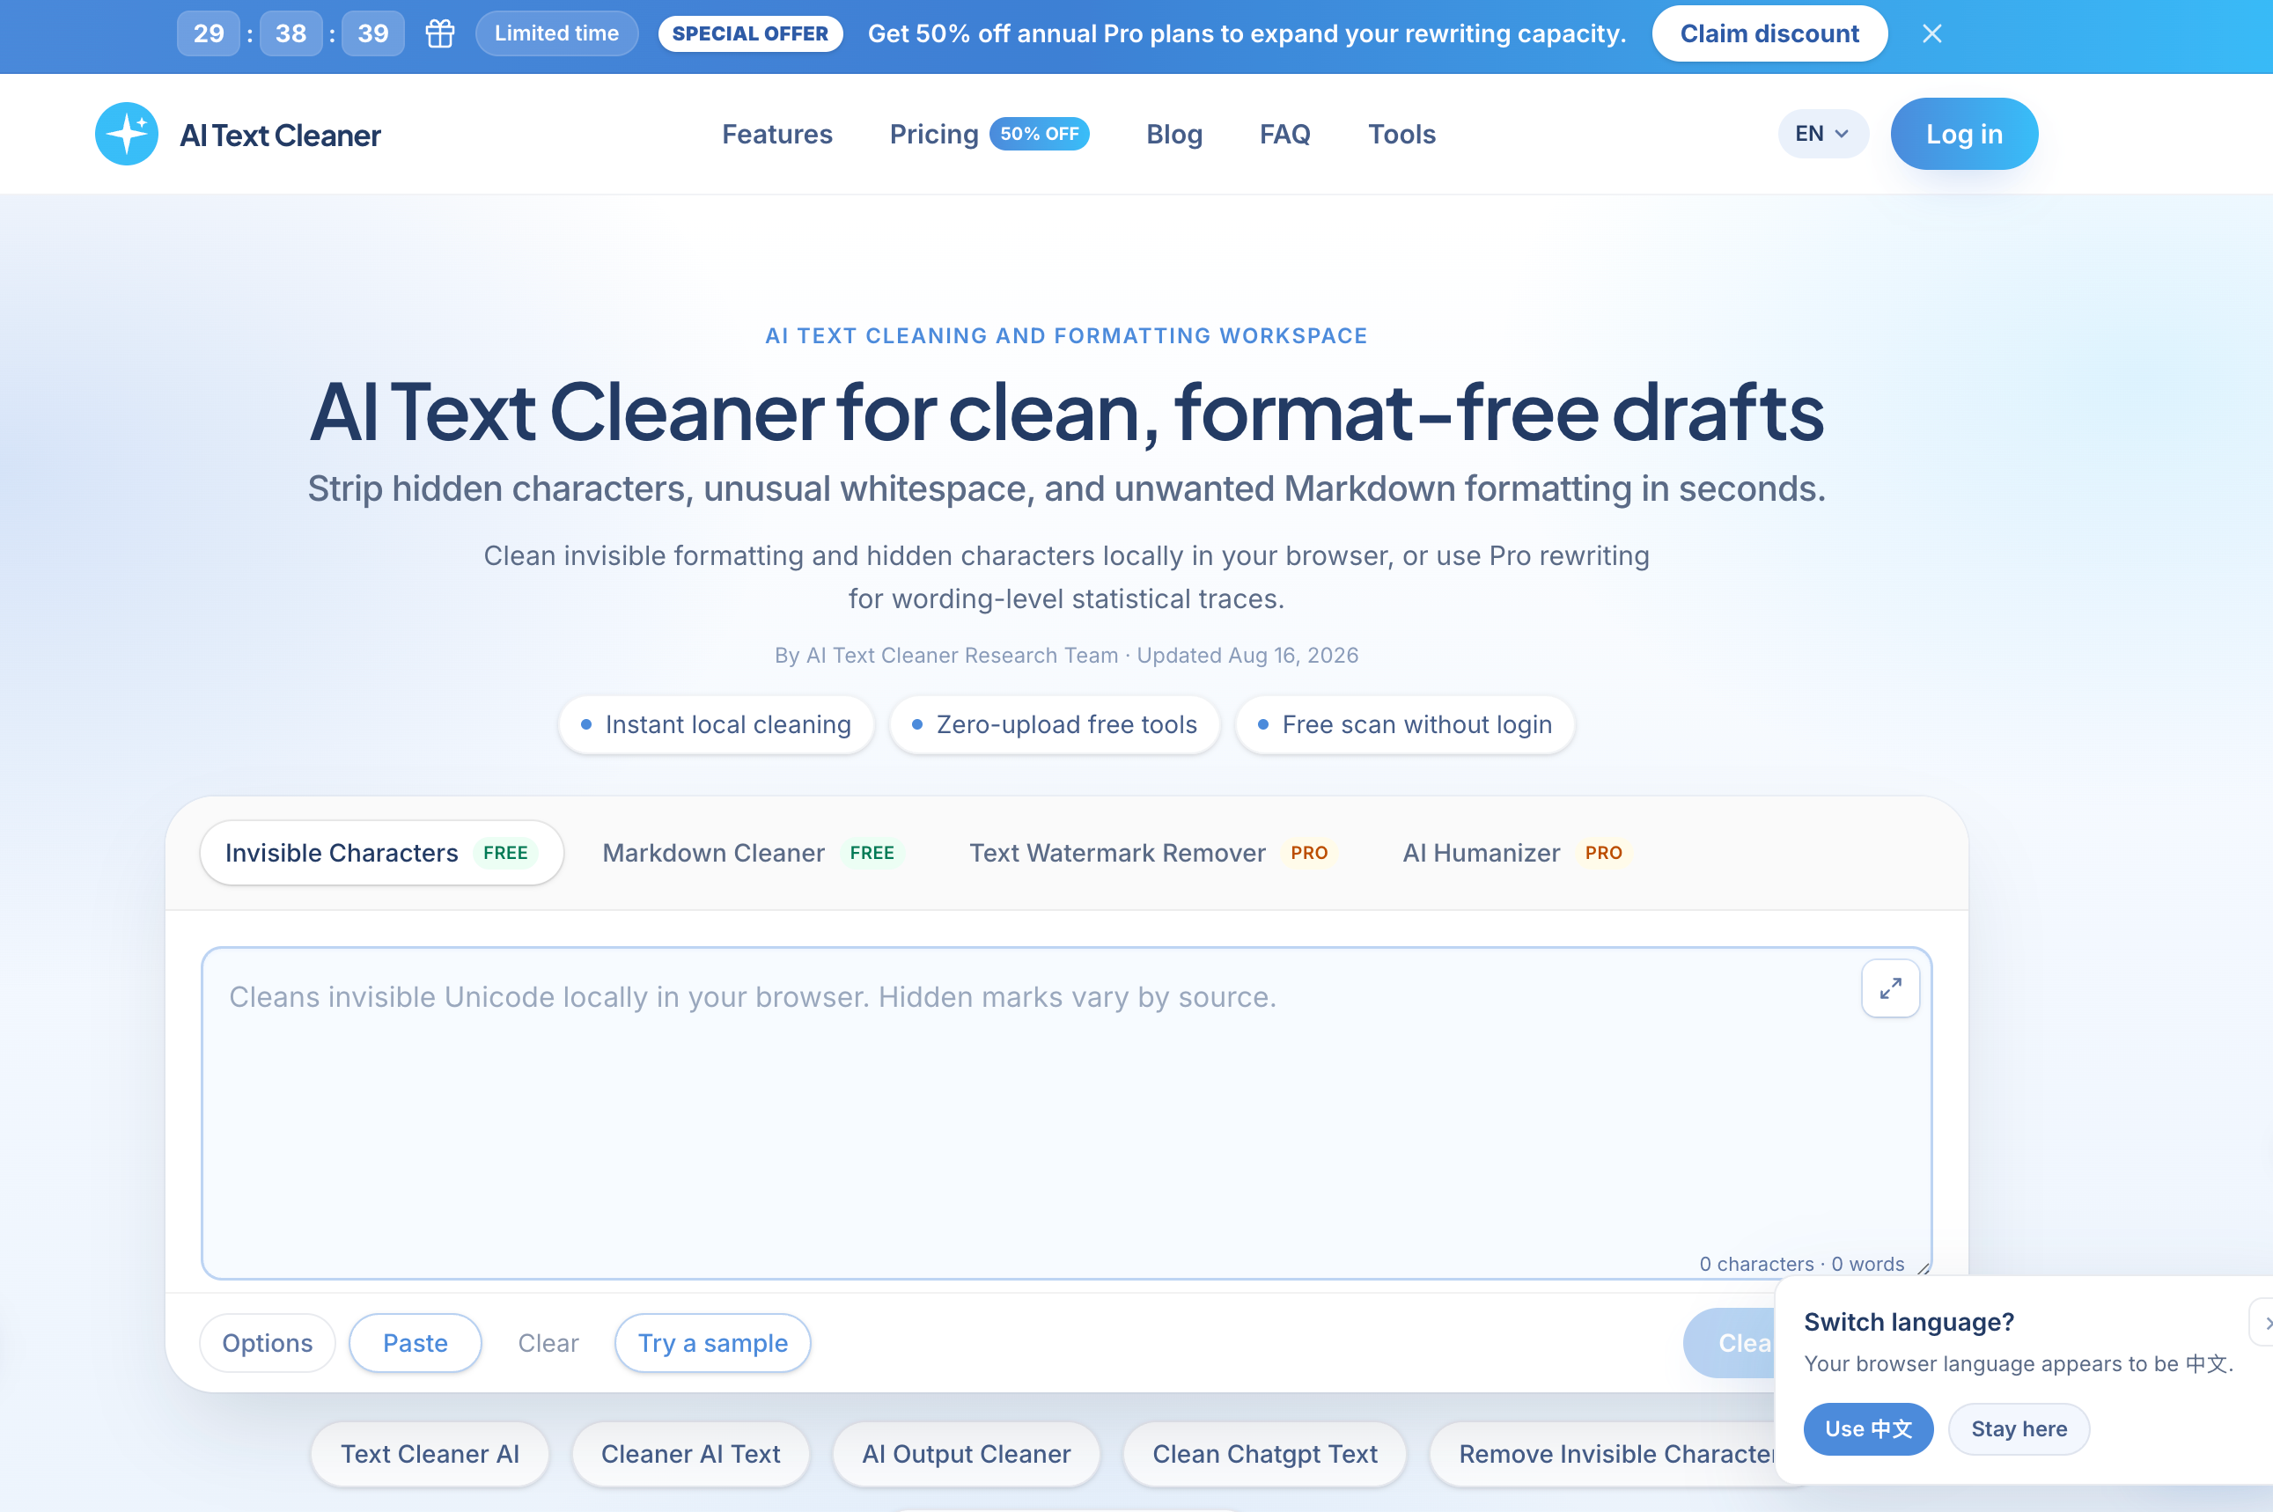2273x1512 pixels.
Task: Click the SPECIAL OFFER label
Action: pyautogui.click(x=749, y=33)
